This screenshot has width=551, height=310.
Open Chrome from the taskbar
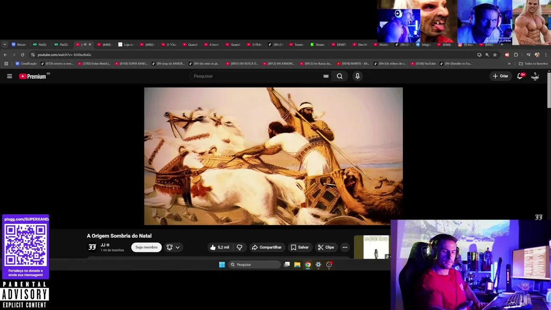pos(308,265)
